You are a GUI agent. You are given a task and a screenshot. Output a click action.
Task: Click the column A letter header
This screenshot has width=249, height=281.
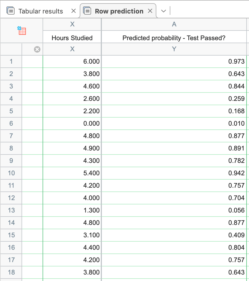174,24
